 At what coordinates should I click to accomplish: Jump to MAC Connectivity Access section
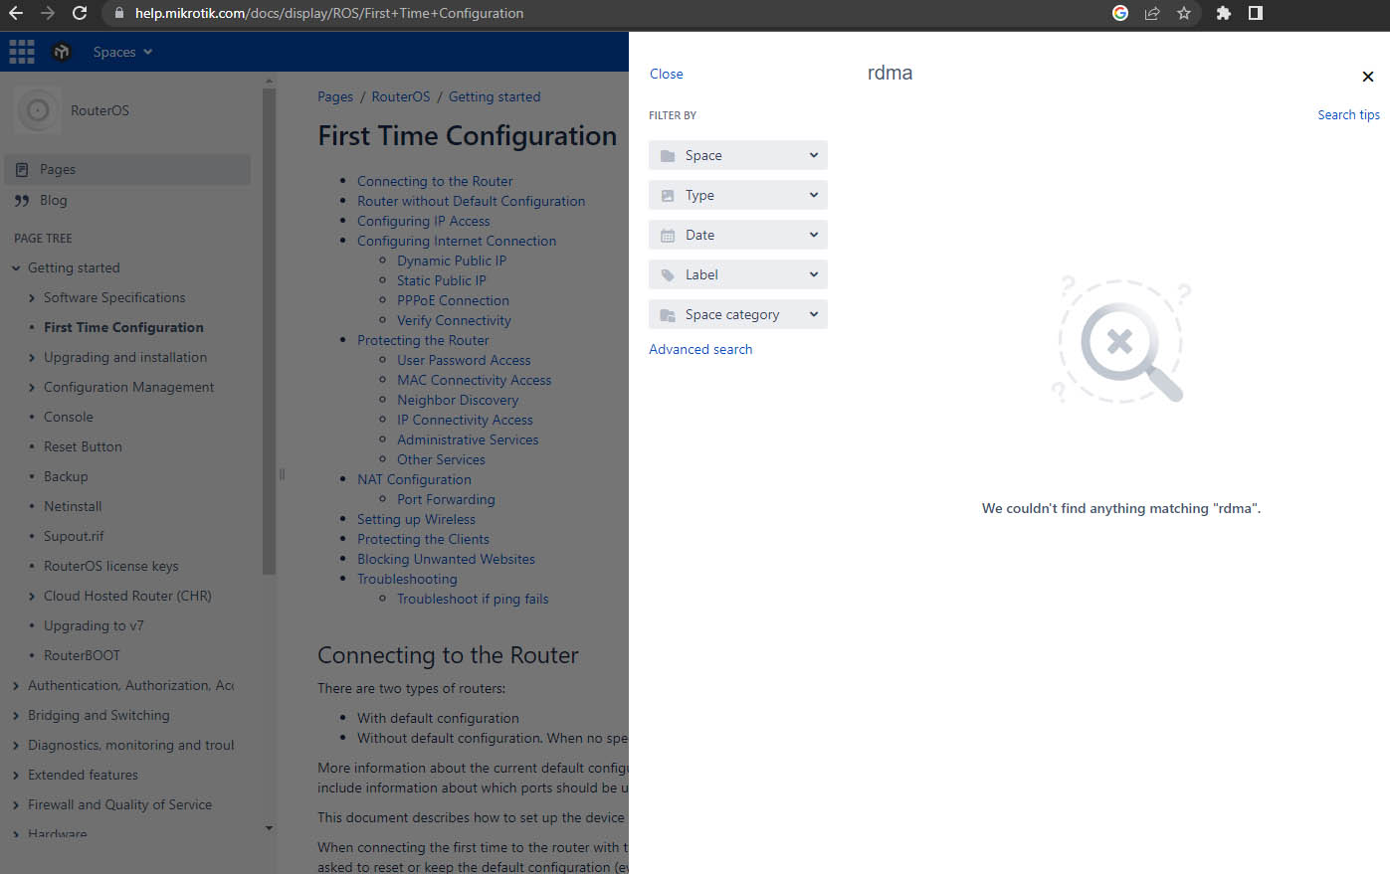474,380
